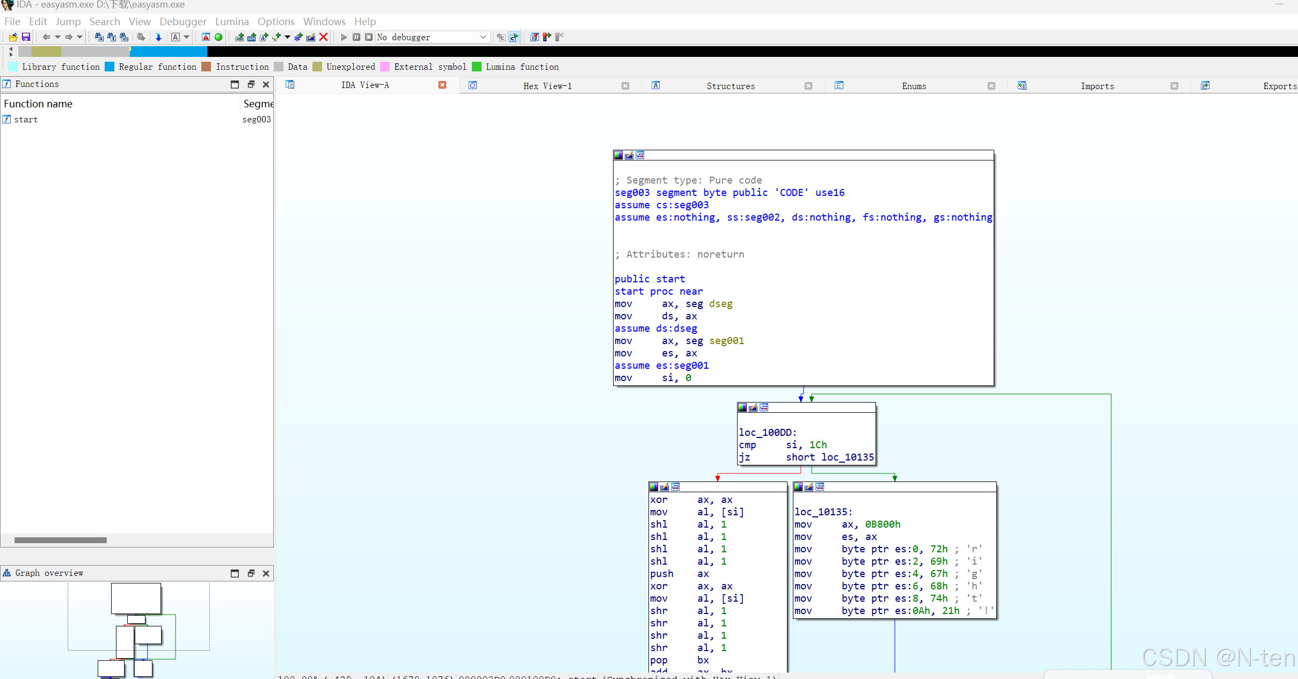Open the Debugger menu
1298x679 pixels.
tap(183, 21)
